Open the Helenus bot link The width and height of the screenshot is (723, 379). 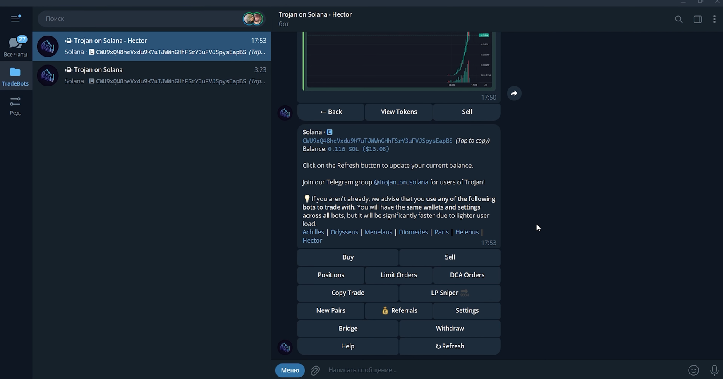coord(467,232)
